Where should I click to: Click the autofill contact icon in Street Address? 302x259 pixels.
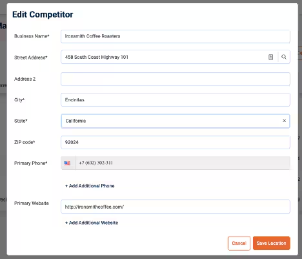271,57
